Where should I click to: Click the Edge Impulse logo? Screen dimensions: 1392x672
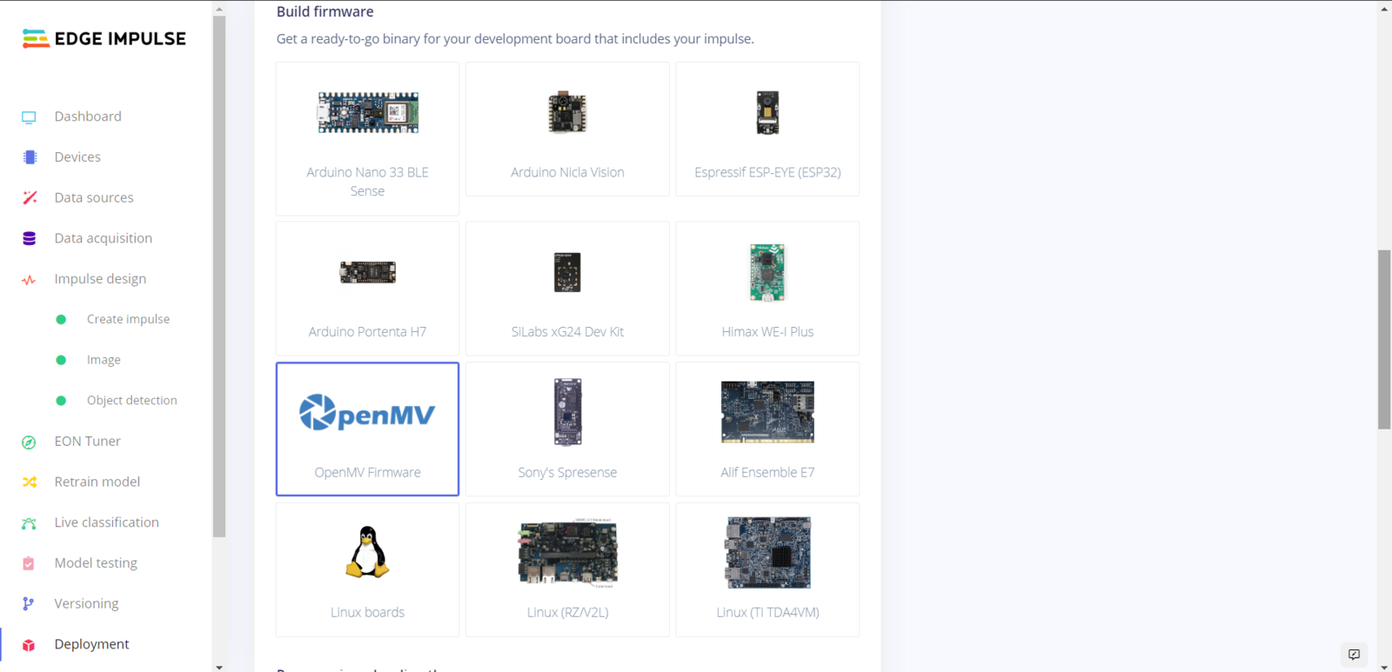click(104, 38)
